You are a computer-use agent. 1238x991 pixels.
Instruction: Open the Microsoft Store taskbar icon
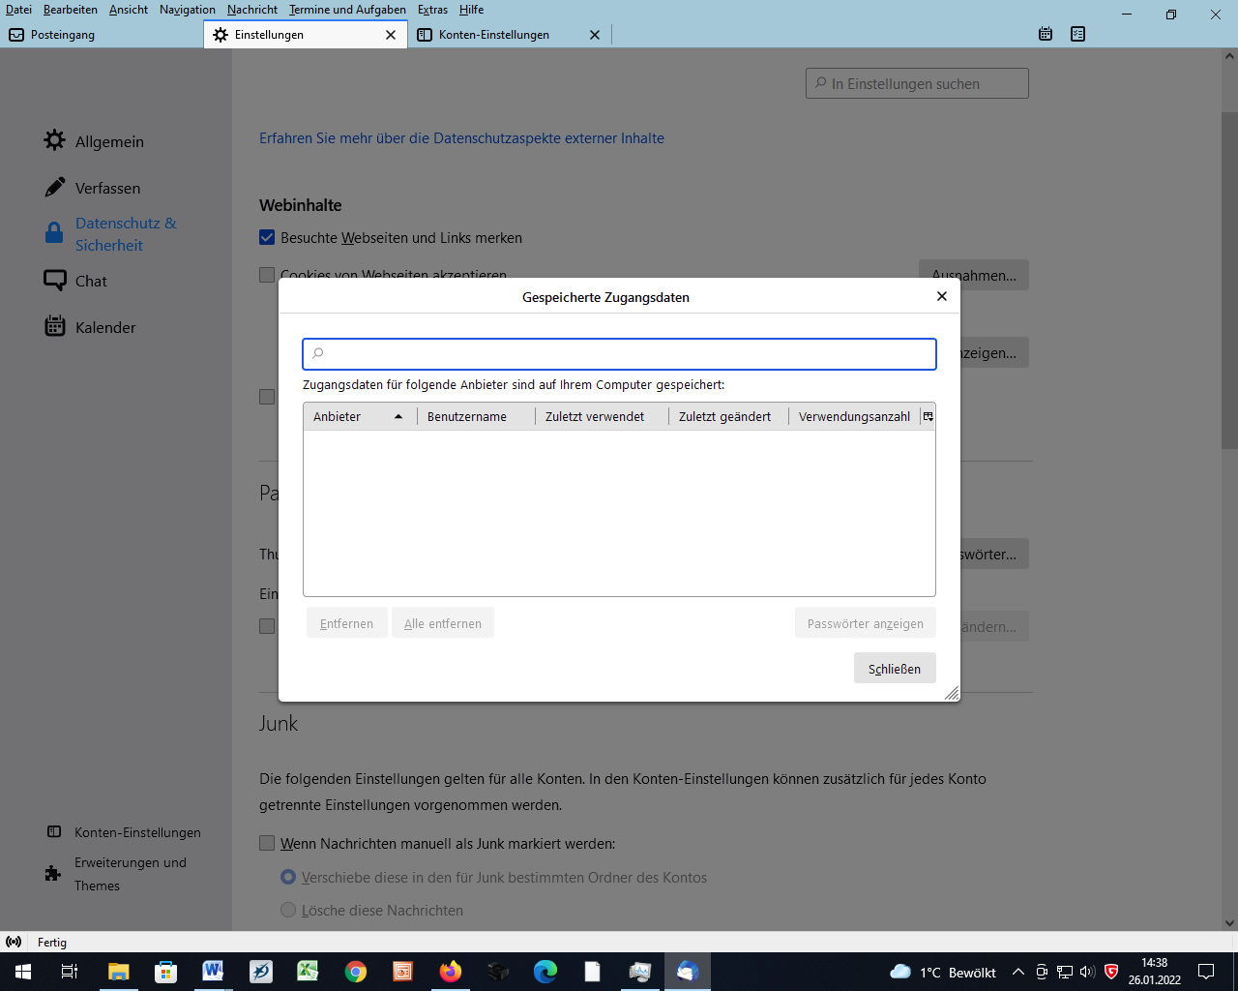click(166, 972)
